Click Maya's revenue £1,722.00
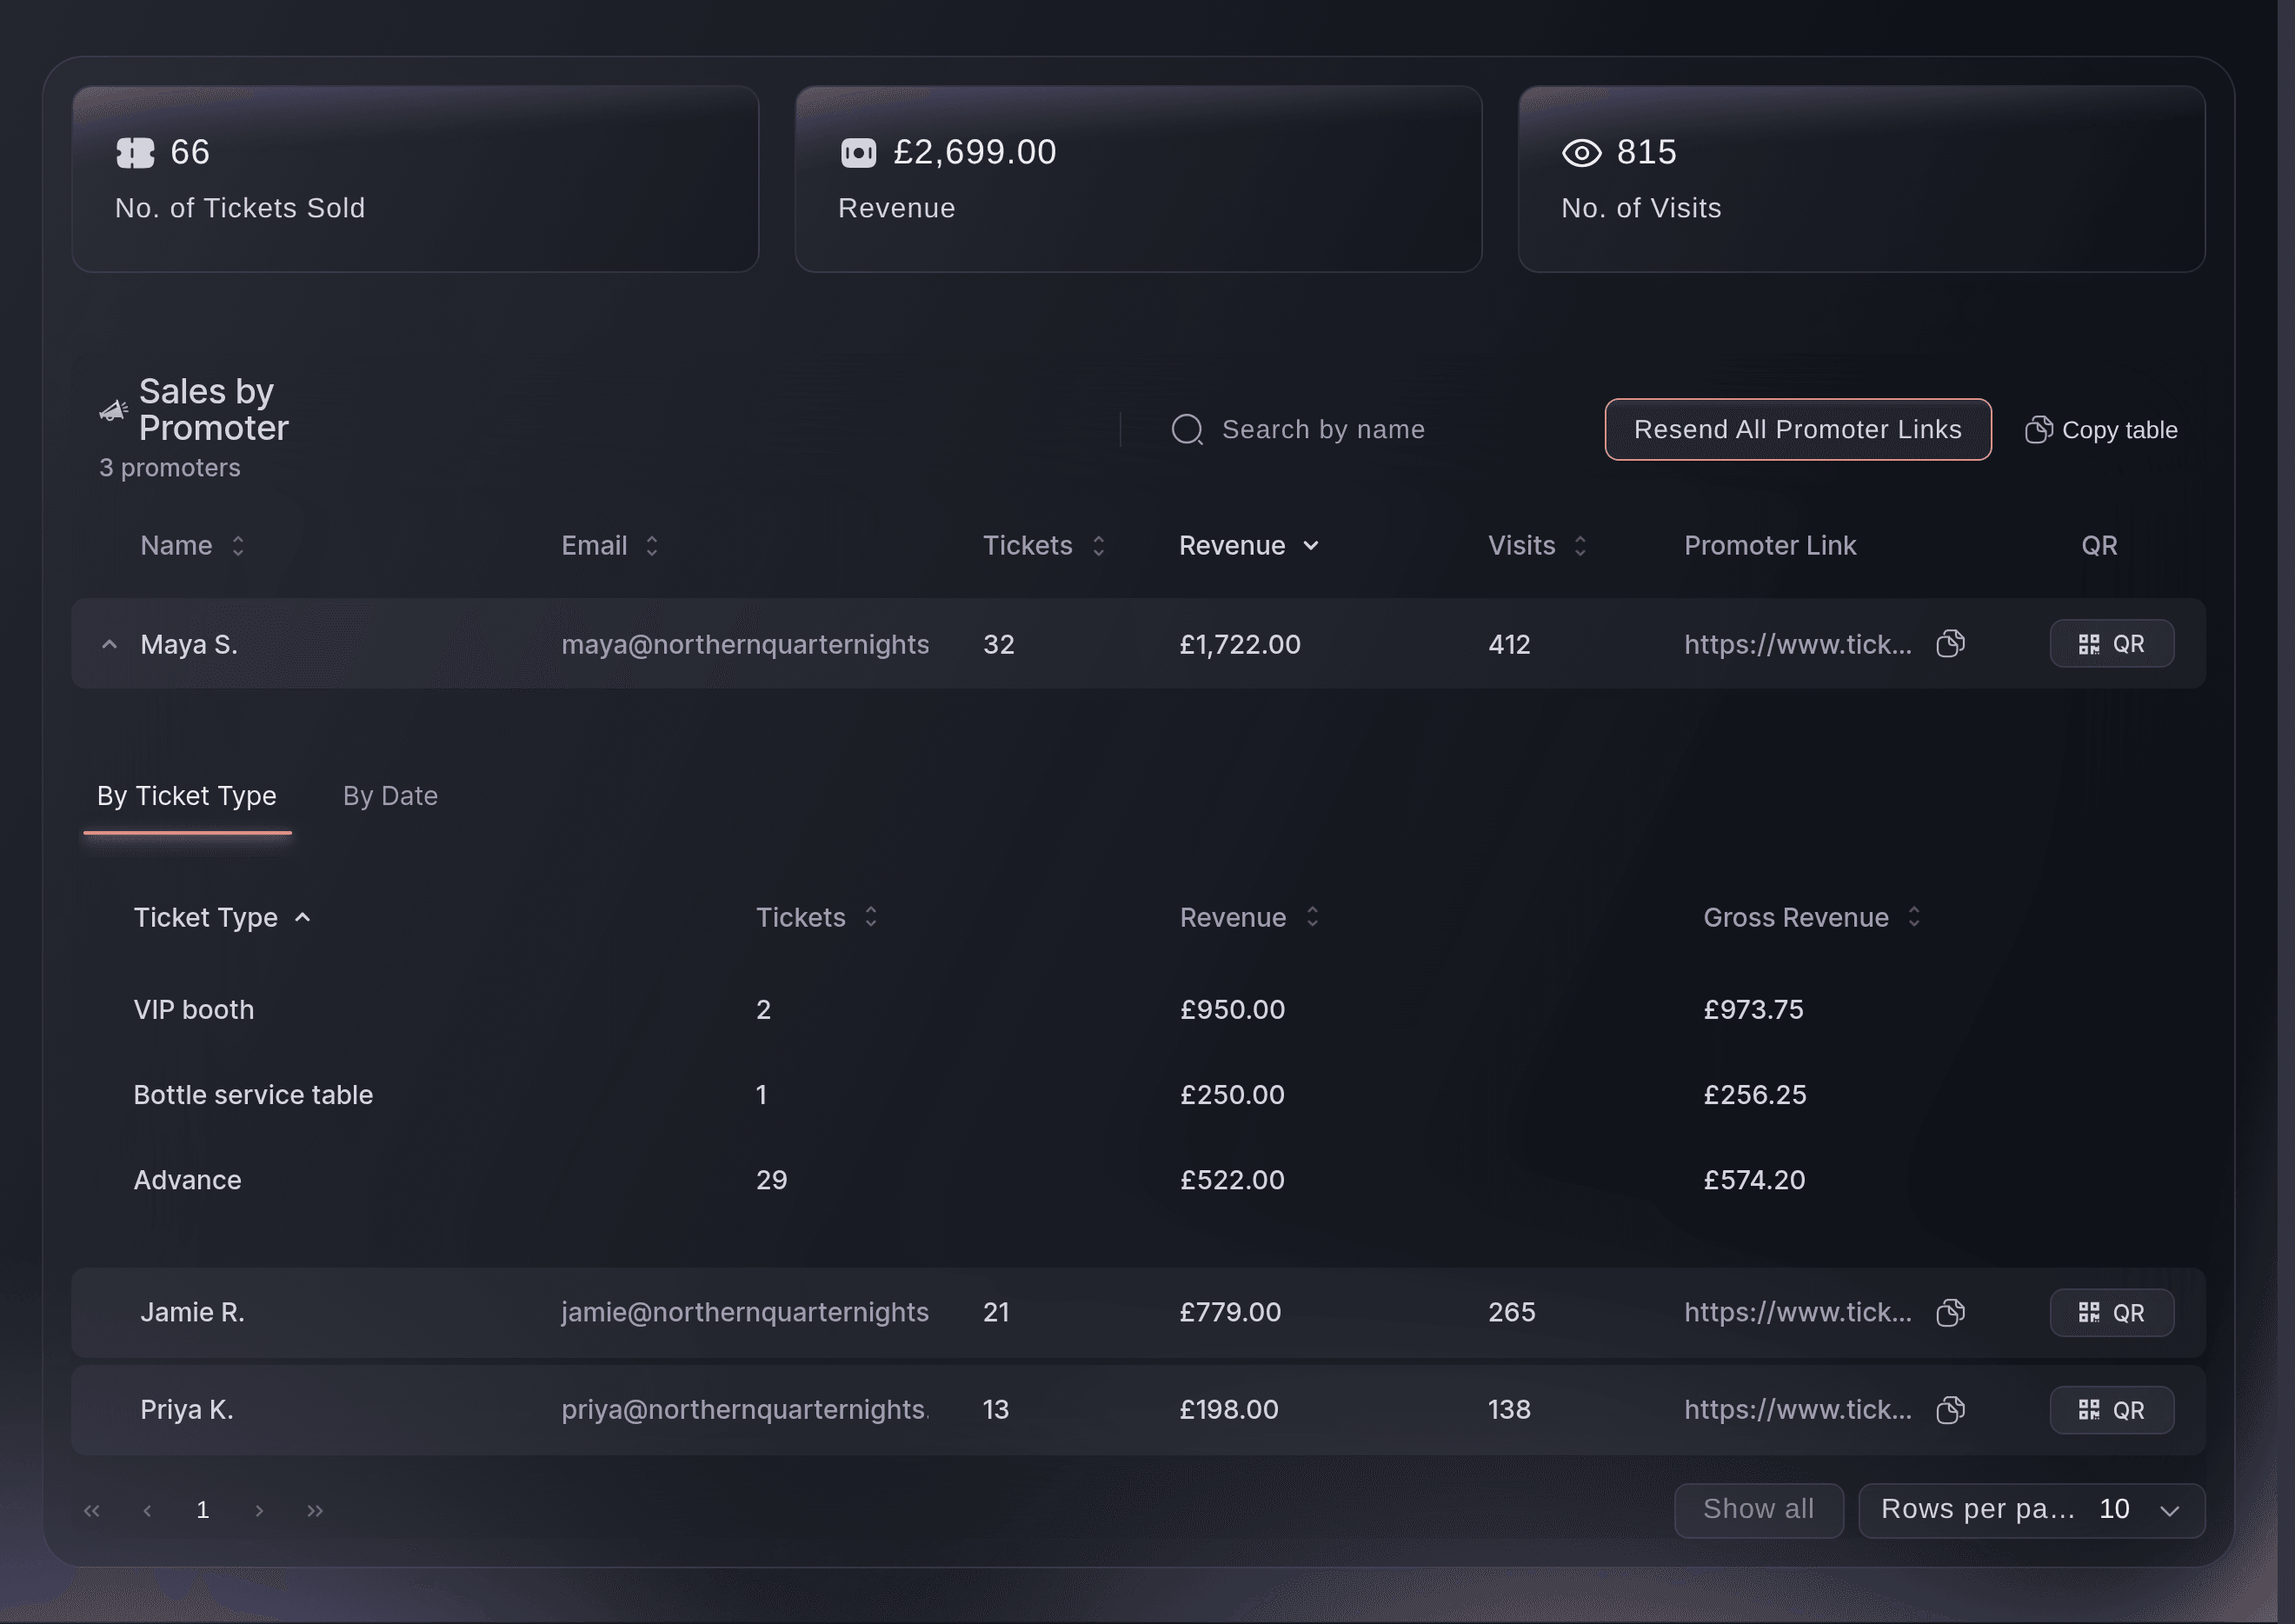The height and width of the screenshot is (1624, 2295). 1240,644
